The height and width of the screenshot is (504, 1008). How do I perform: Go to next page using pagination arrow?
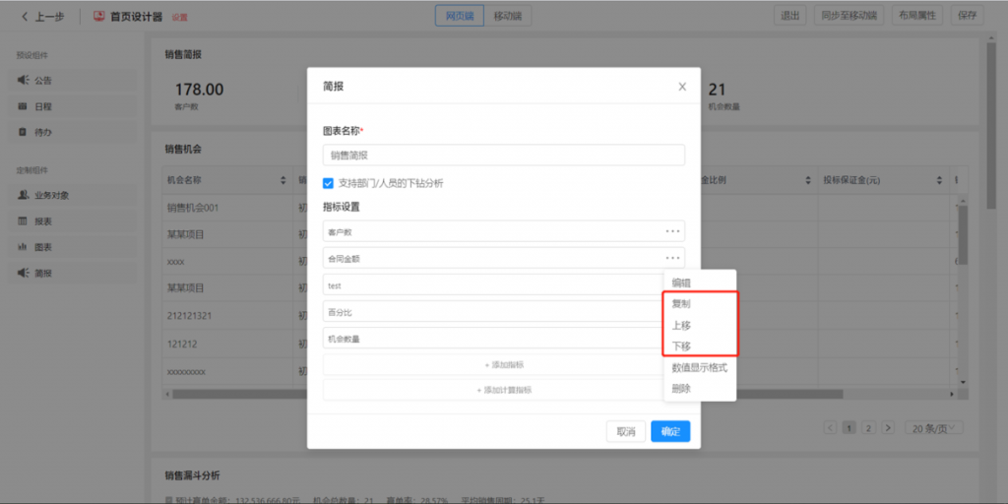(887, 428)
